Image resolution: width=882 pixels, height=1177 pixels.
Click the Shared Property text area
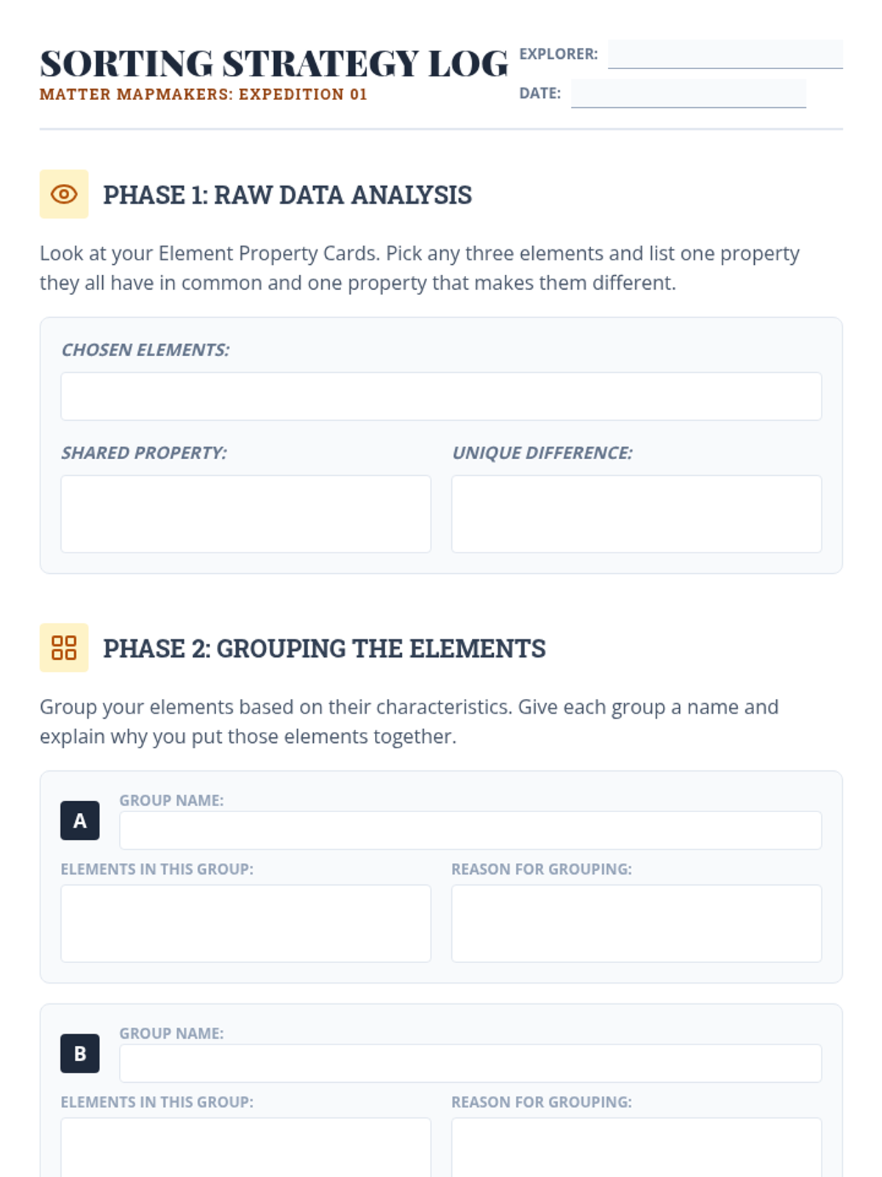pos(245,513)
